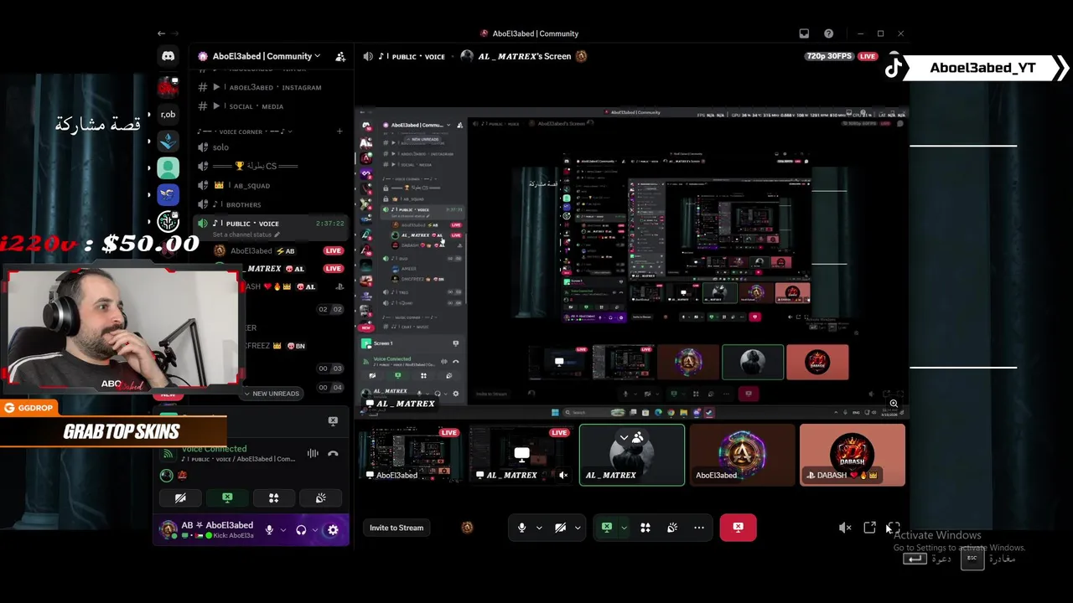The height and width of the screenshot is (603, 1073).
Task: Open the ABOEL3ABED · INSTAGRAM channel
Action: [x=271, y=87]
